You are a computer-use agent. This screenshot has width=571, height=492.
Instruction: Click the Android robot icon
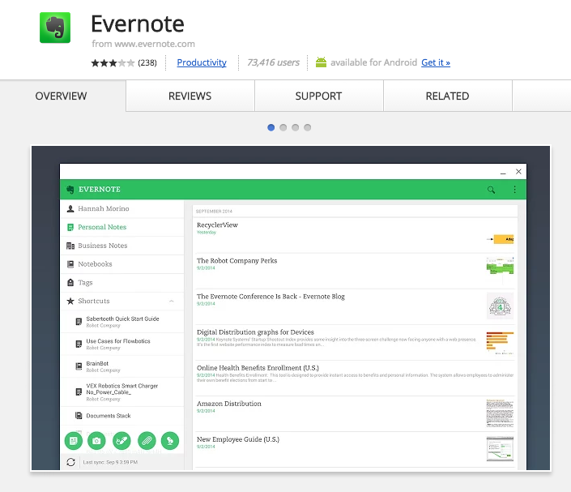tap(321, 62)
